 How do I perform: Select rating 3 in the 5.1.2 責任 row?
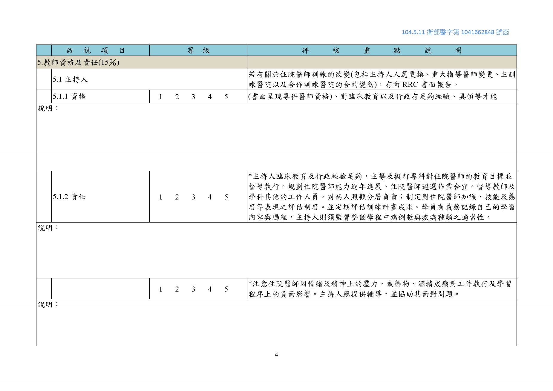194,197
